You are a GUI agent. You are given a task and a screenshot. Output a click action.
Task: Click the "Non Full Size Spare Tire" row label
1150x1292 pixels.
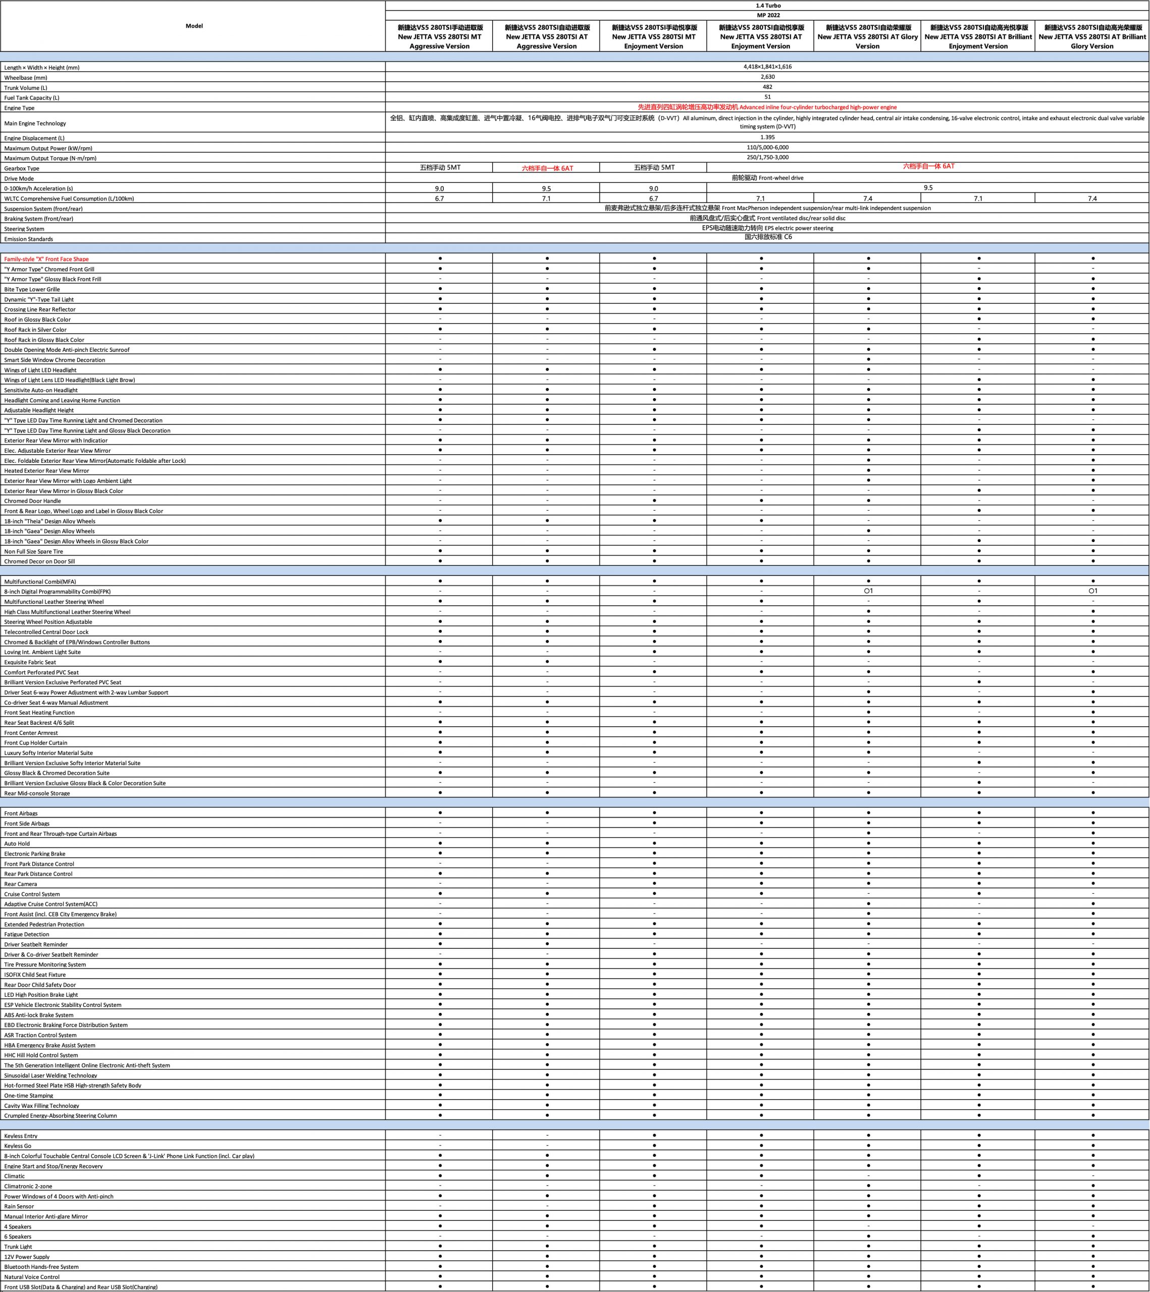(33, 552)
